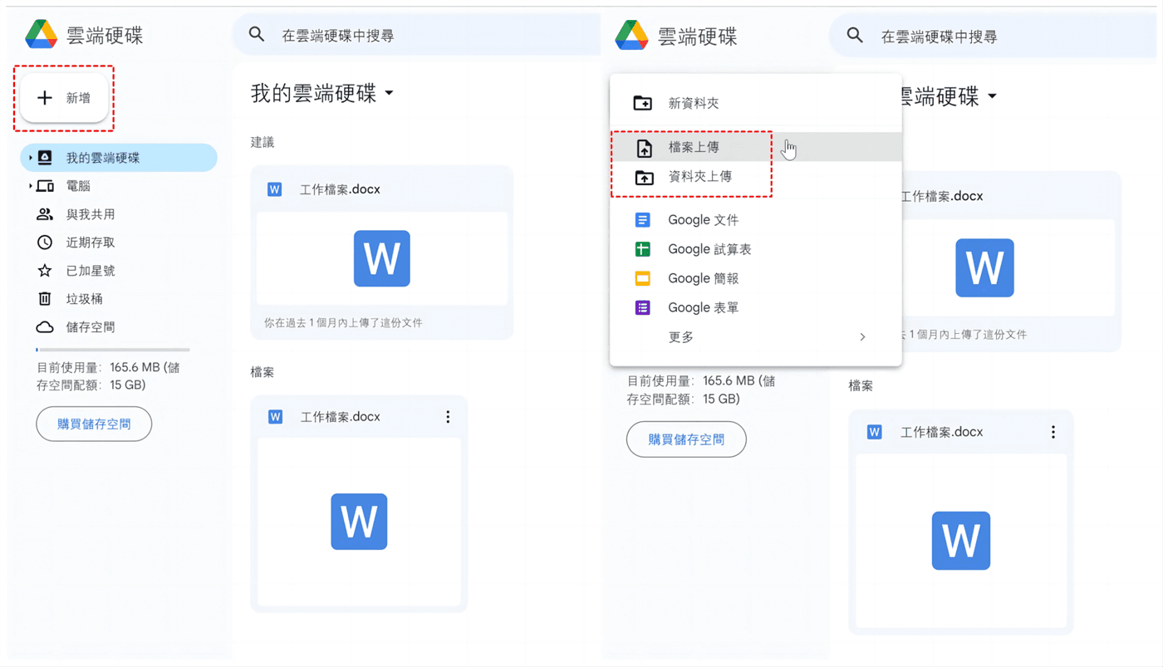The width and height of the screenshot is (1163, 667).
Task: Open 已加星號 star icon in sidebar
Action: click(45, 271)
